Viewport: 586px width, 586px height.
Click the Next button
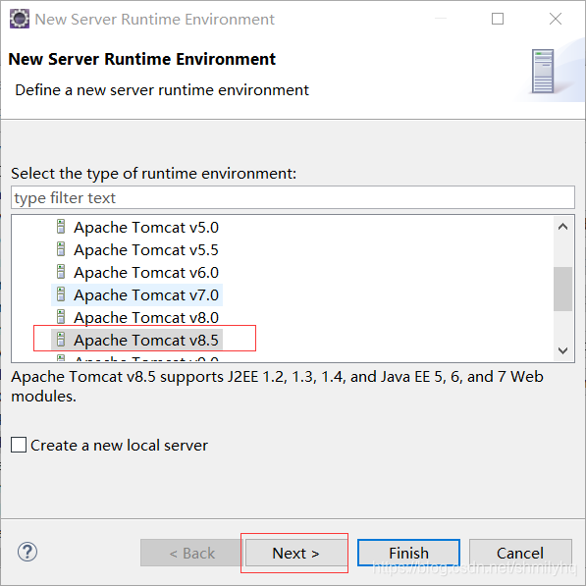click(296, 553)
